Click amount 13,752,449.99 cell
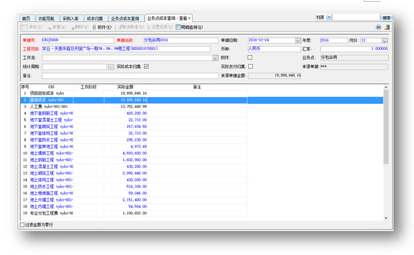Viewport: 414px width, 255px height. (x=125, y=107)
